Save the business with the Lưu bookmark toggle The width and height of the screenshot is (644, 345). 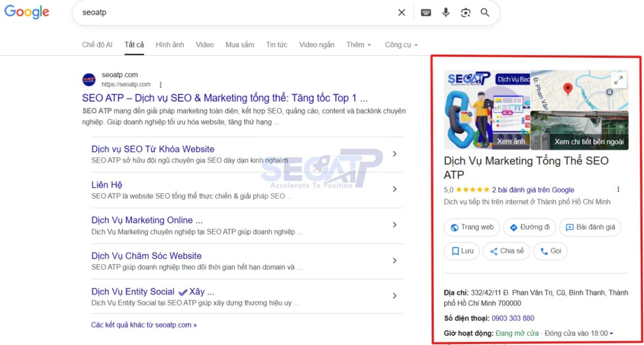point(462,251)
